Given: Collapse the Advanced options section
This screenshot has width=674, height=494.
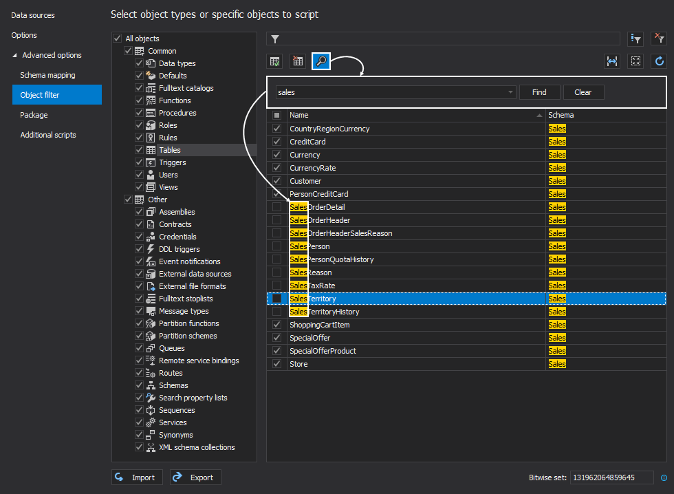Looking at the screenshot, I should pyautogui.click(x=15, y=55).
